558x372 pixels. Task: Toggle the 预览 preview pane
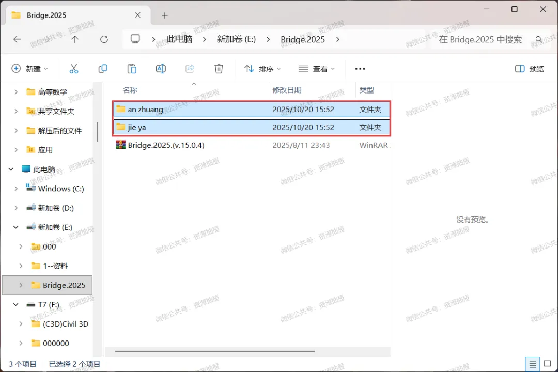pos(530,69)
